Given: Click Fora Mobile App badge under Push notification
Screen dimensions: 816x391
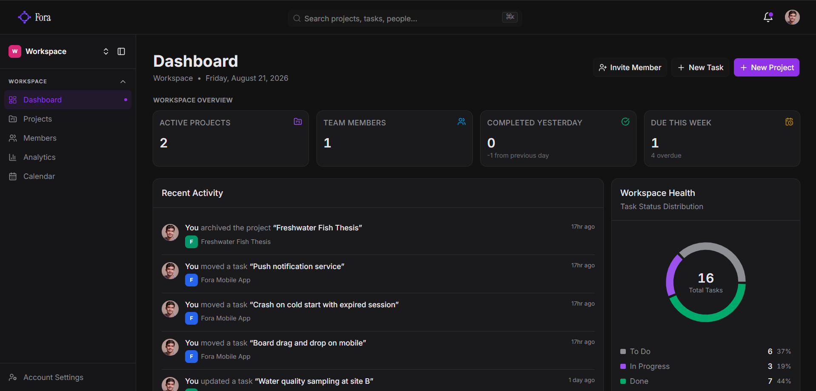Looking at the screenshot, I should pos(191,280).
